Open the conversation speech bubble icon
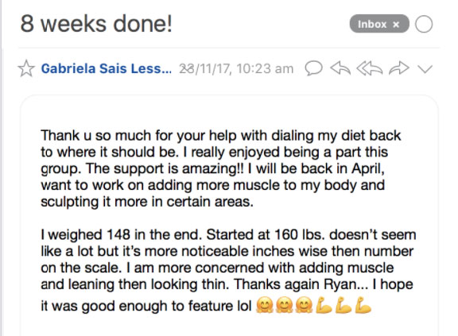The width and height of the screenshot is (458, 336). [314, 68]
